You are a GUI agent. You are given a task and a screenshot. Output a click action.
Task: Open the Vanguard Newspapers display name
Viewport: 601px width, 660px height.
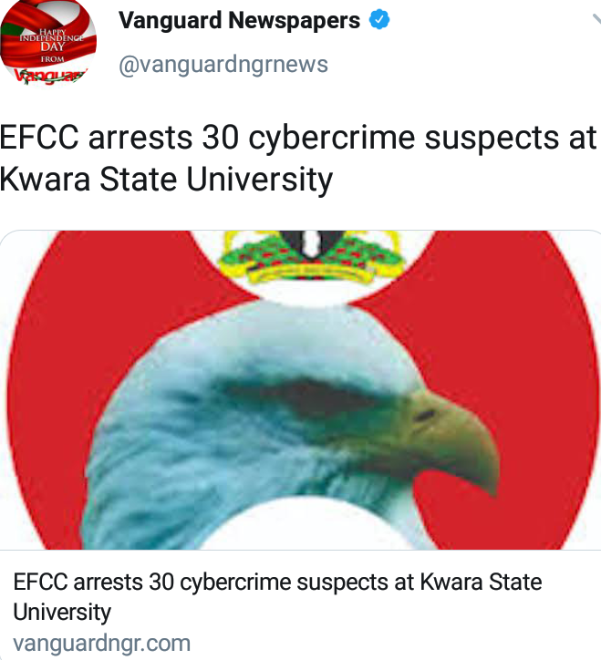(239, 20)
